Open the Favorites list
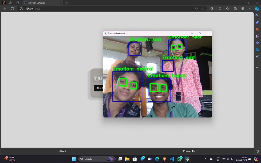The image size is (261, 163). 228,9
